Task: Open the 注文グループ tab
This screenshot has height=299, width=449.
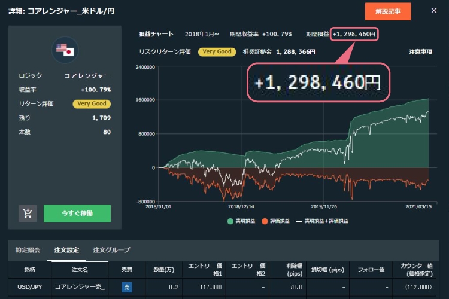Action: pos(111,250)
